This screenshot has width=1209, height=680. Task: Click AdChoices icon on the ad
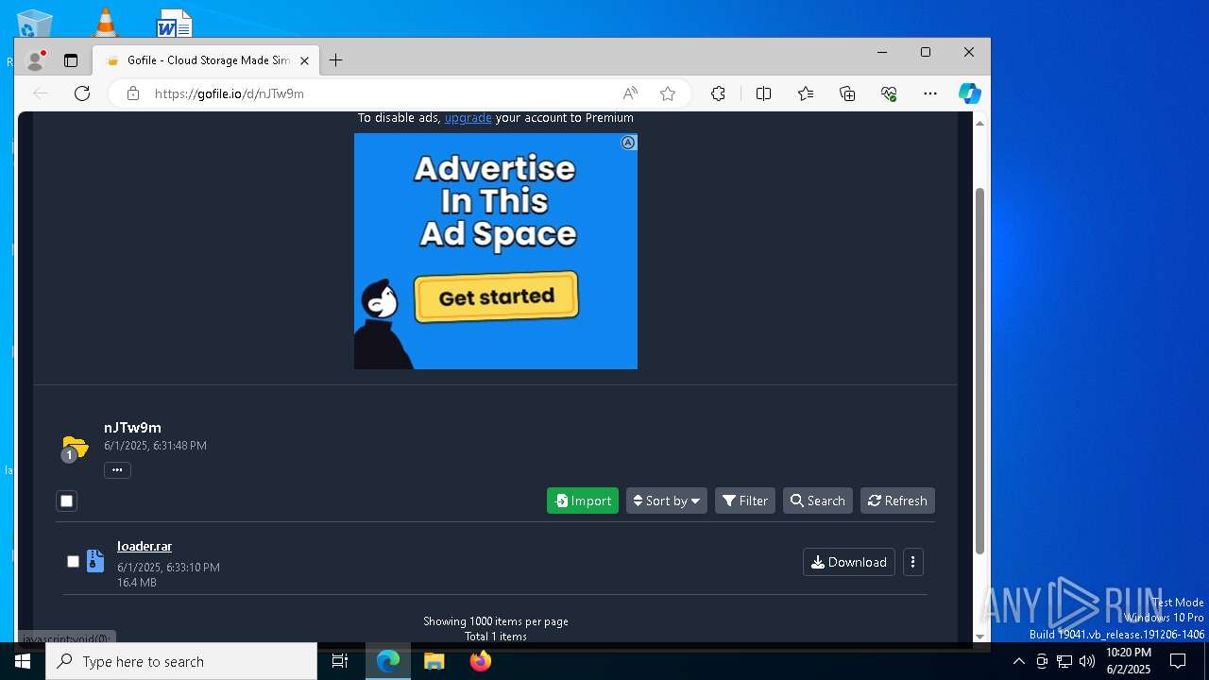(628, 143)
